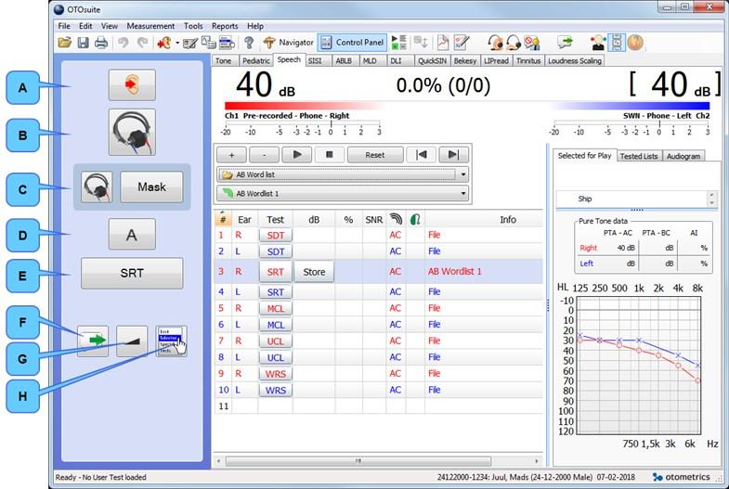Click the play-and-list sequence toolbar icon
This screenshot has height=489, width=729.
pyautogui.click(x=398, y=43)
